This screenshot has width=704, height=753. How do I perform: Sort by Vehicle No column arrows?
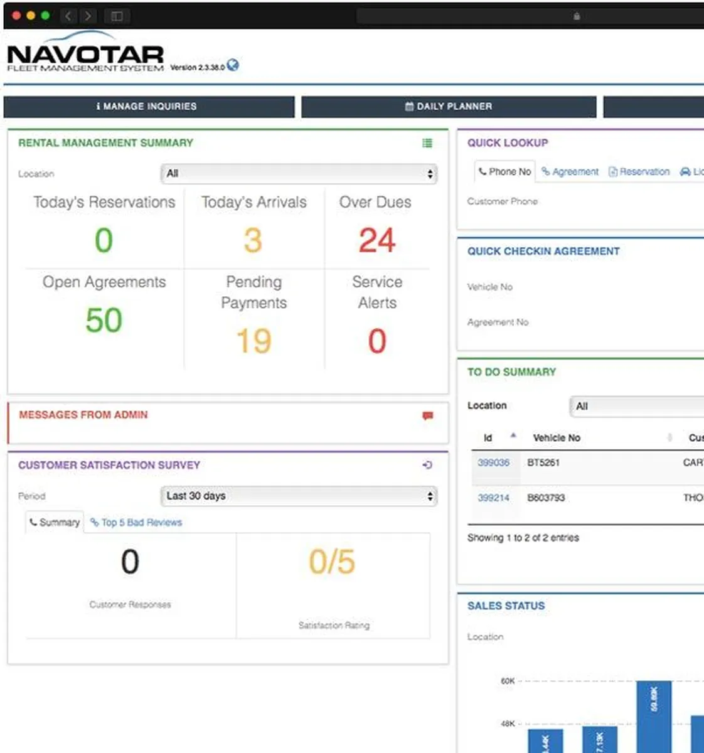(669, 437)
